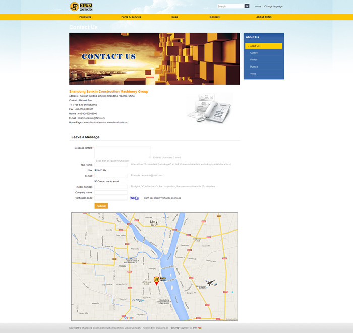Click the ICP registration number in footer
The width and height of the screenshot is (353, 333).
click(181, 328)
